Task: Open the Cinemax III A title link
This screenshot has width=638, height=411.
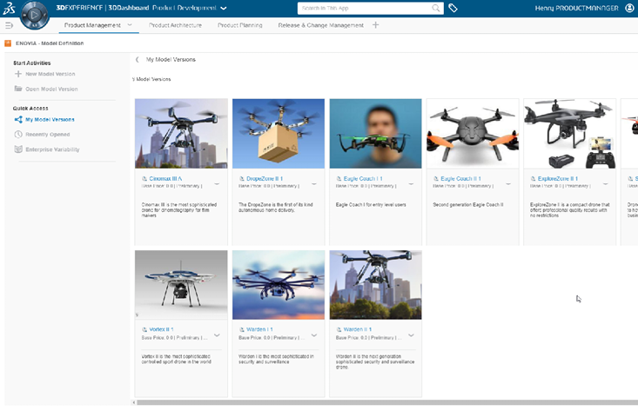Action: tap(165, 179)
